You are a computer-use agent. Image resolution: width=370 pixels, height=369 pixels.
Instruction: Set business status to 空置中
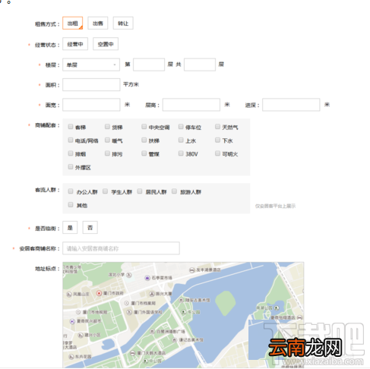106,44
